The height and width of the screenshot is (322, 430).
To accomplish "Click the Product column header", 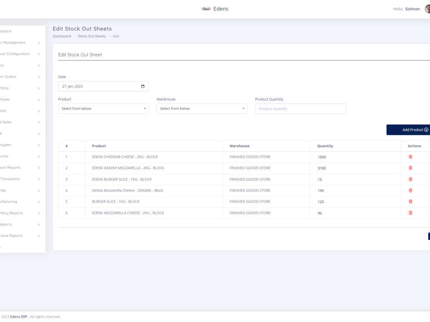I will [99, 146].
